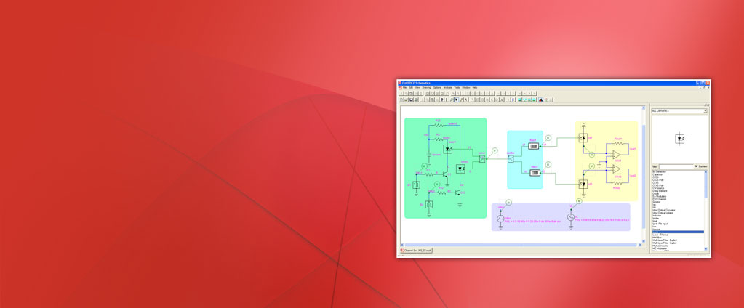The height and width of the screenshot is (308, 744).
Task: Select the upper photodiode in yellow block
Action: [x=583, y=137]
